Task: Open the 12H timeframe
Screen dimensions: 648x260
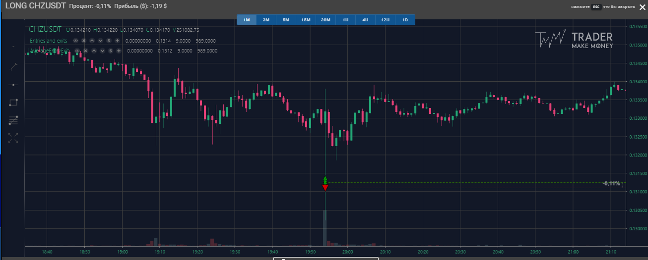Action: point(385,20)
